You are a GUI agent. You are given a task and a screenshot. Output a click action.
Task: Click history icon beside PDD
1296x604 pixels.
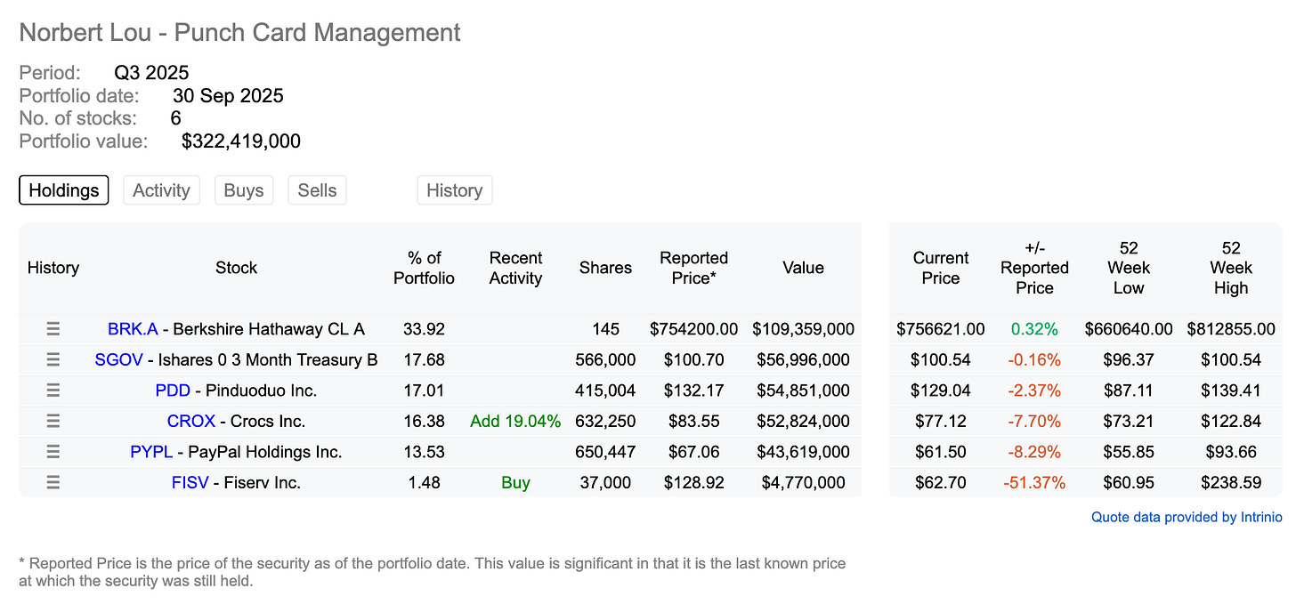[53, 391]
